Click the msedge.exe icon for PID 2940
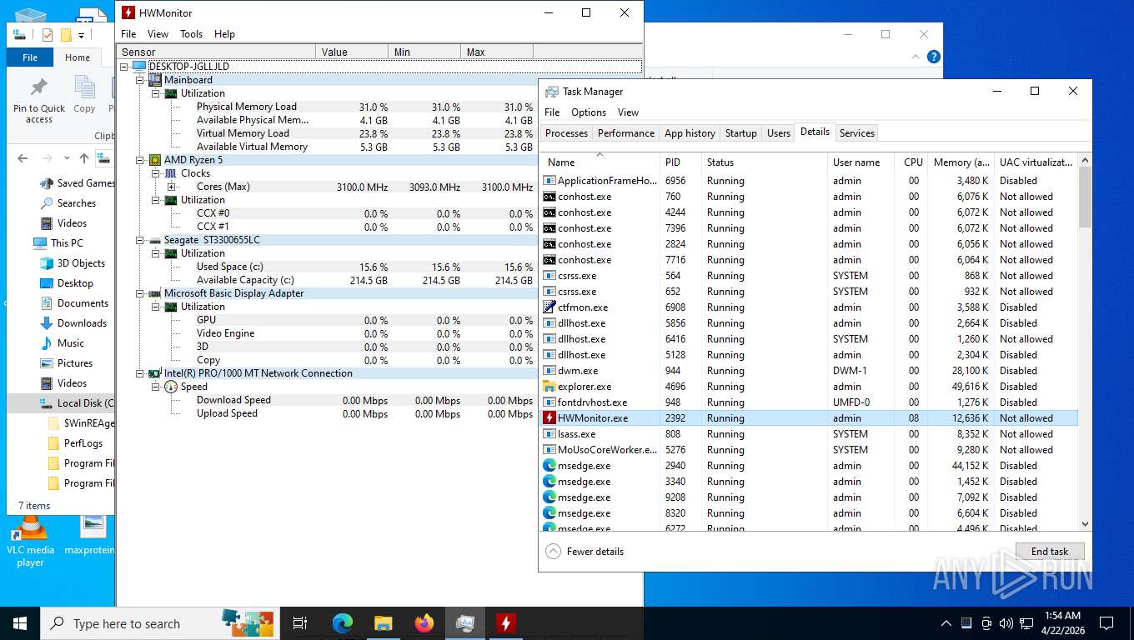The width and height of the screenshot is (1134, 640). (549, 466)
